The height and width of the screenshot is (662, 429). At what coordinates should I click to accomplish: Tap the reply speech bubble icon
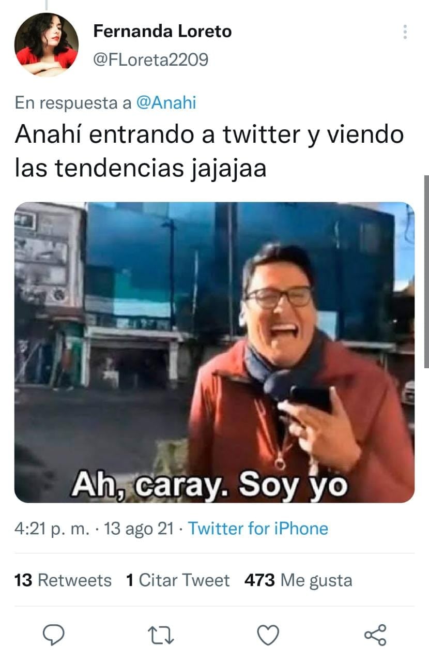coord(53,635)
